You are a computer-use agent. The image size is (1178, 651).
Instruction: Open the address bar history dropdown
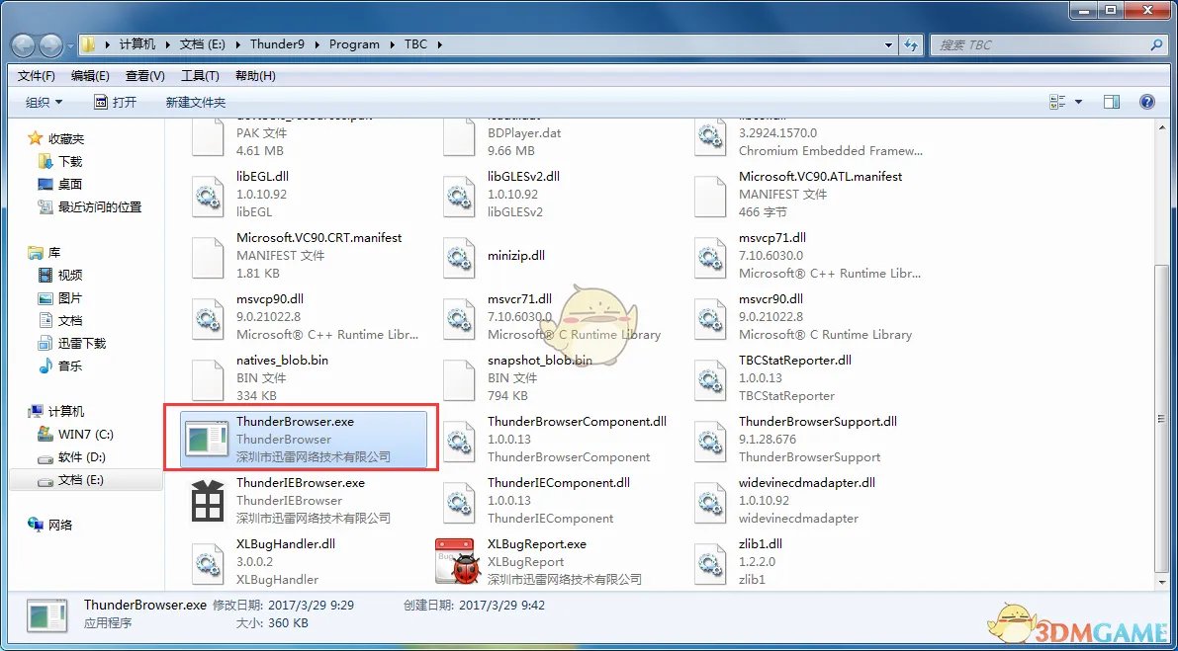point(888,44)
